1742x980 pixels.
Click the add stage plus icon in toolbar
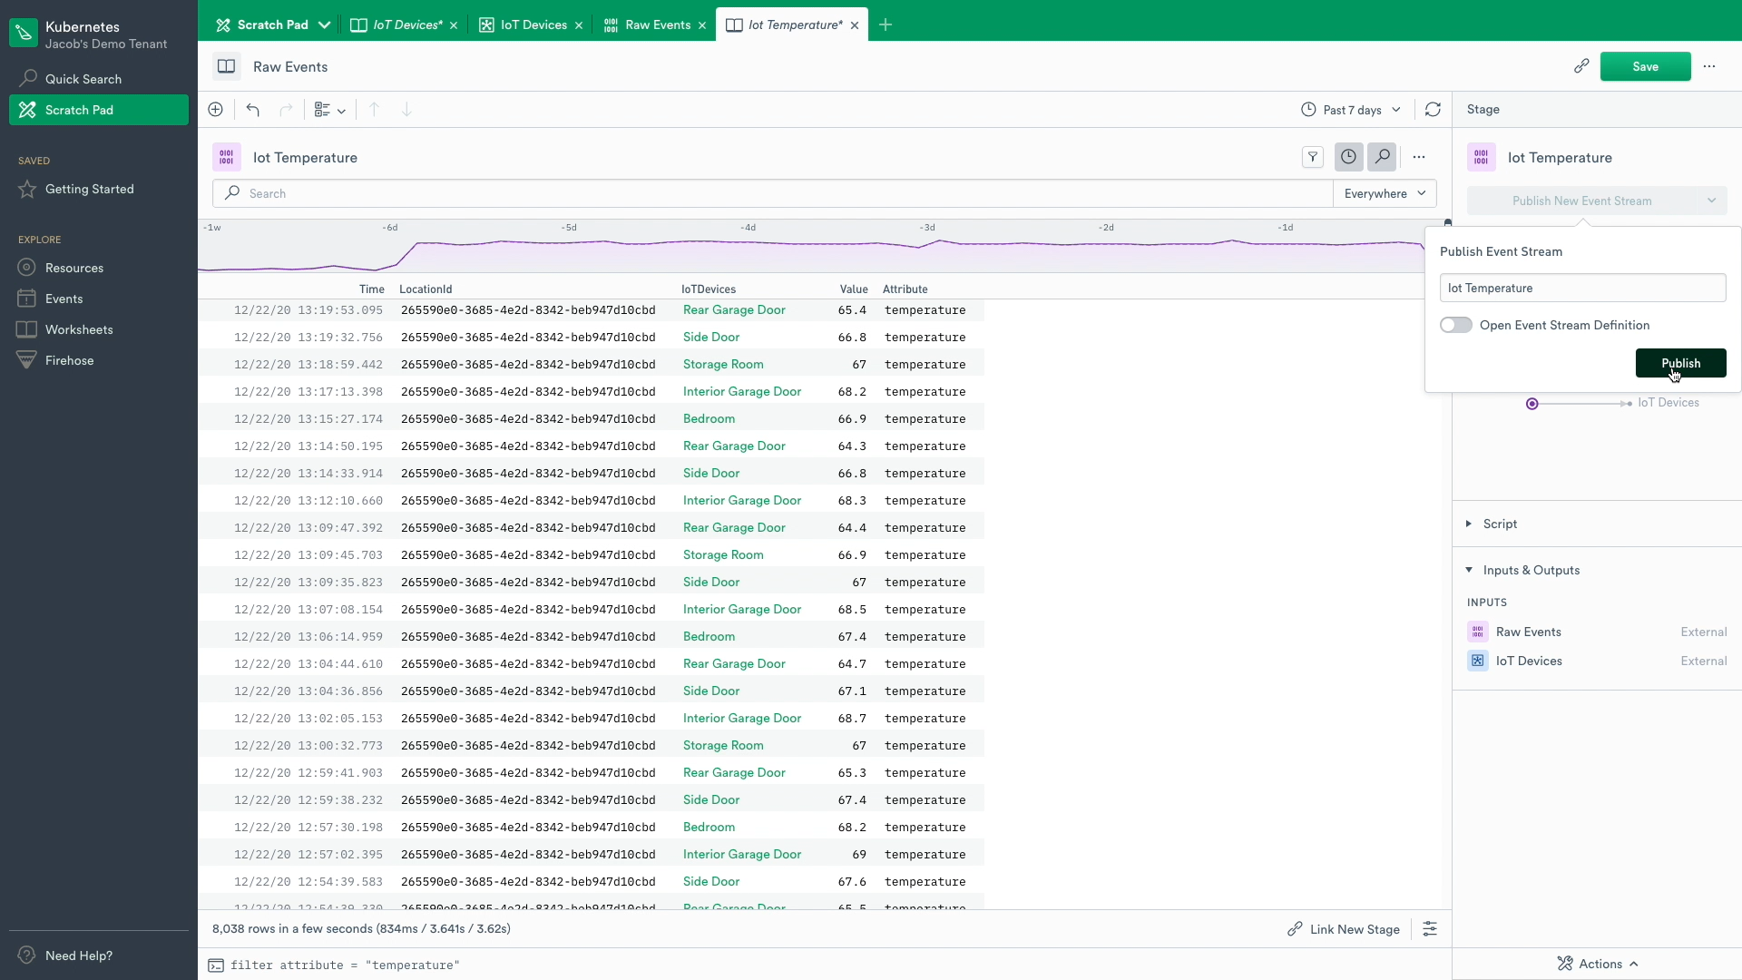tap(215, 110)
